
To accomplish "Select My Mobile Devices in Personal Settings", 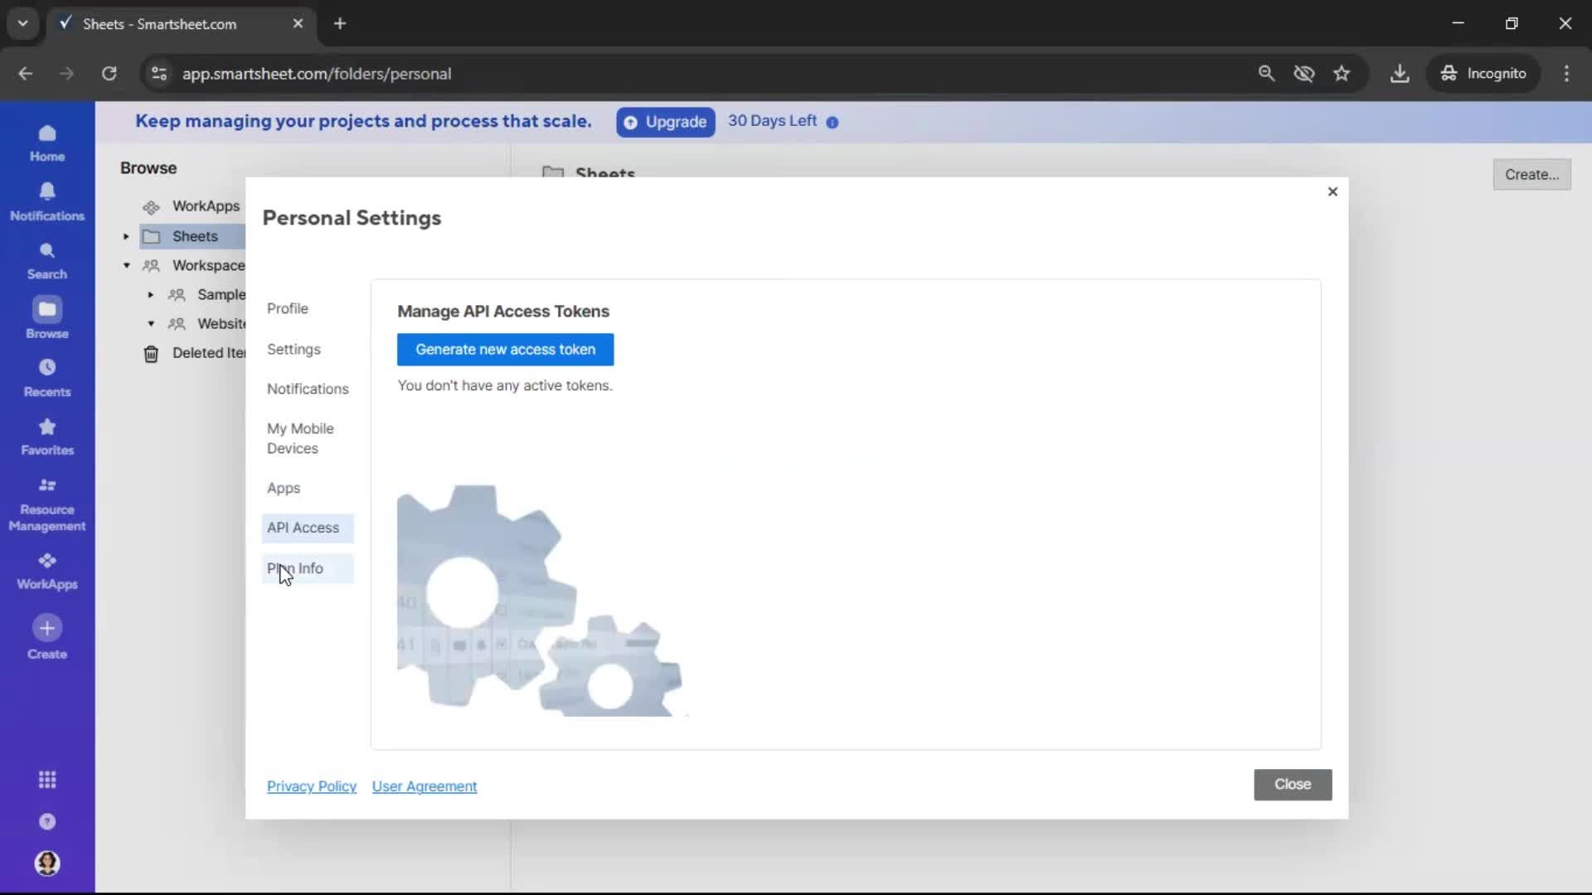I will point(301,438).
